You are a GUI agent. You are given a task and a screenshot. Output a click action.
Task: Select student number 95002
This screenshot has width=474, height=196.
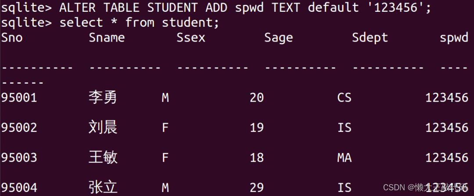tap(19, 128)
